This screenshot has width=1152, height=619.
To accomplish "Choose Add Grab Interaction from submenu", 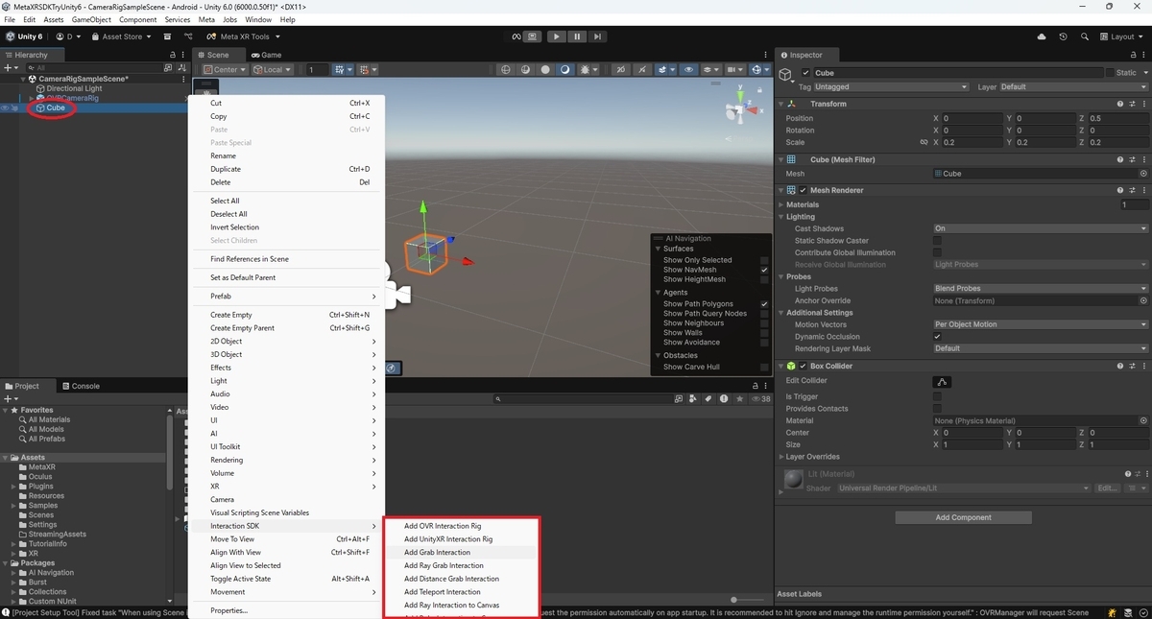I will click(437, 553).
